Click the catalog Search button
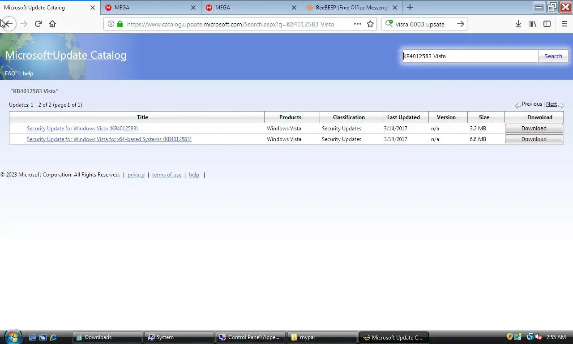 553,56
